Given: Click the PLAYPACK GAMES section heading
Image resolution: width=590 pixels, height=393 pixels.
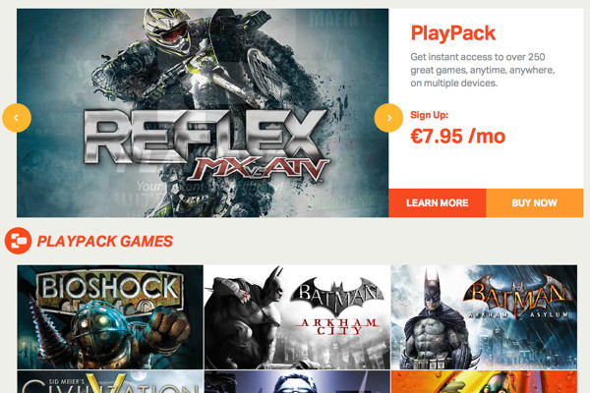Looking at the screenshot, I should point(105,241).
